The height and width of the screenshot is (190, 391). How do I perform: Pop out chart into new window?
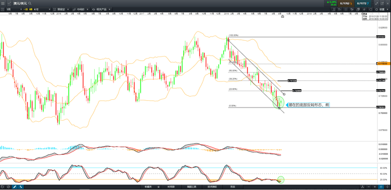(382, 4)
